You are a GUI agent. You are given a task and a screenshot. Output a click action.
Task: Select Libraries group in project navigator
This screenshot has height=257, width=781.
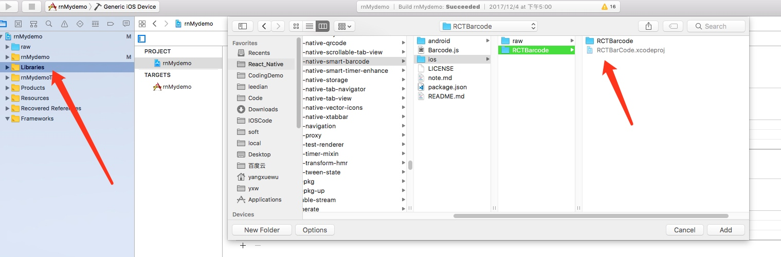coord(67,67)
